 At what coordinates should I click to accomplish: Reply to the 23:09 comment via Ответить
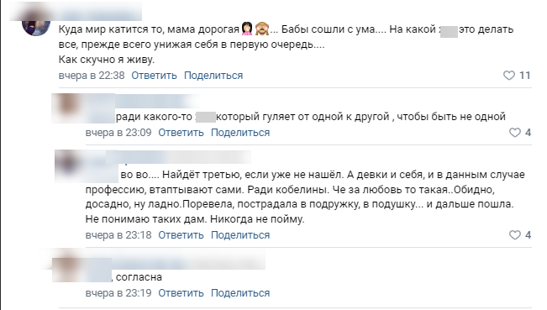(x=181, y=133)
